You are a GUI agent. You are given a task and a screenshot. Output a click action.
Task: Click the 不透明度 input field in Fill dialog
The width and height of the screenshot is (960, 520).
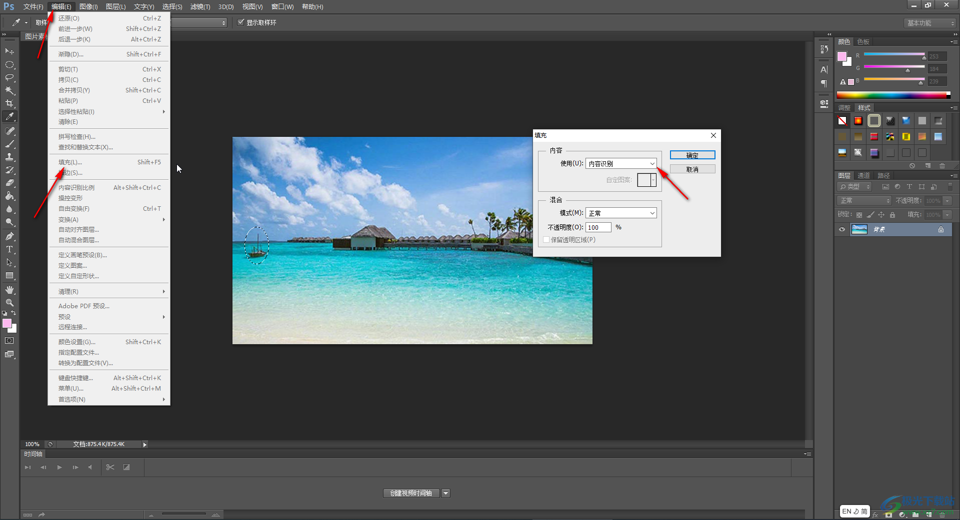pos(598,227)
